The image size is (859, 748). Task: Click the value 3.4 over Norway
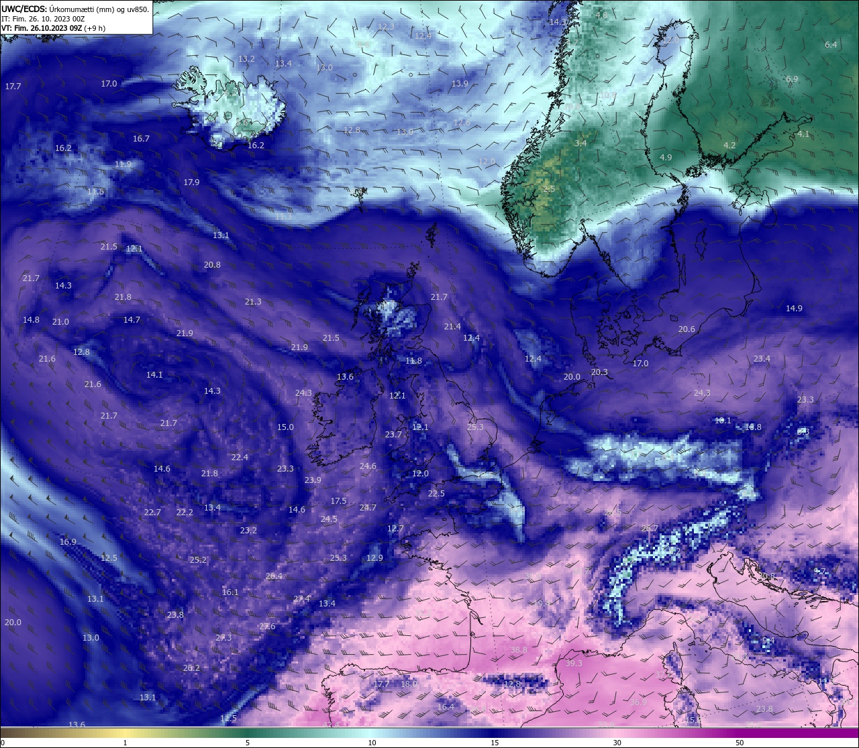580,144
